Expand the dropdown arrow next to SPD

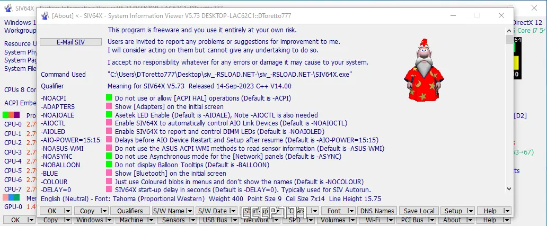(x=312, y=220)
